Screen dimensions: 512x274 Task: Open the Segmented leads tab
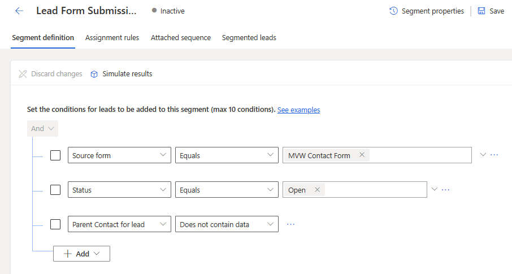(x=249, y=38)
